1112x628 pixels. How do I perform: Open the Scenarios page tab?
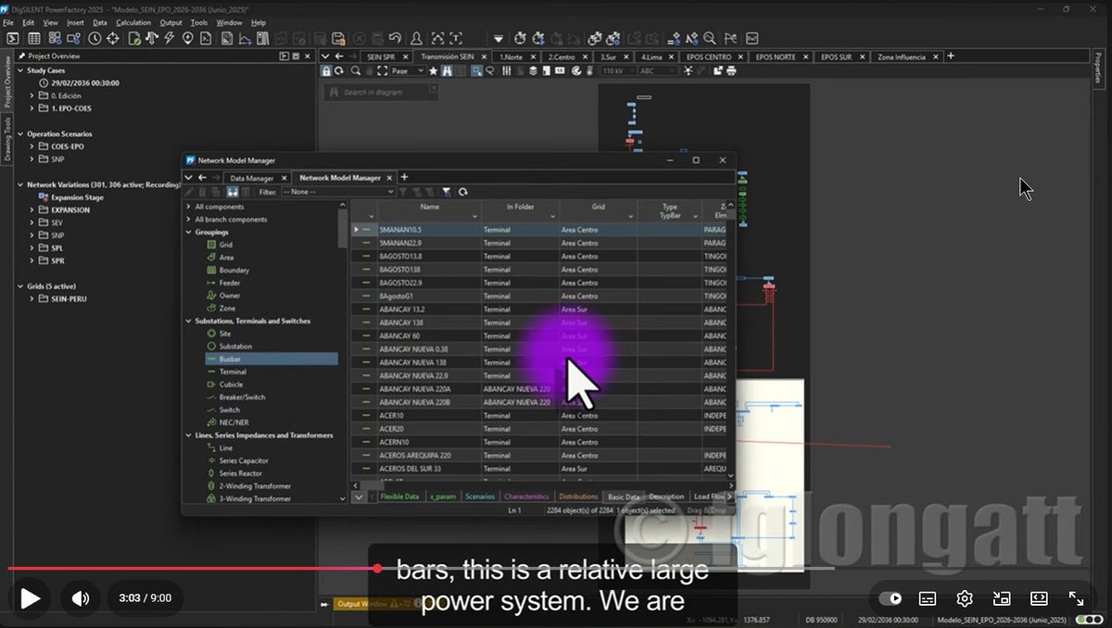tap(479, 496)
